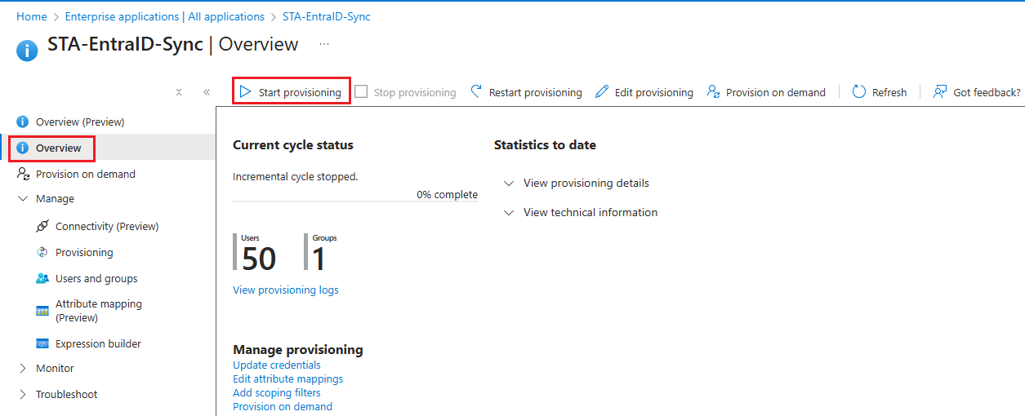Click the Got feedback icon
The width and height of the screenshot is (1025, 416).
point(940,92)
